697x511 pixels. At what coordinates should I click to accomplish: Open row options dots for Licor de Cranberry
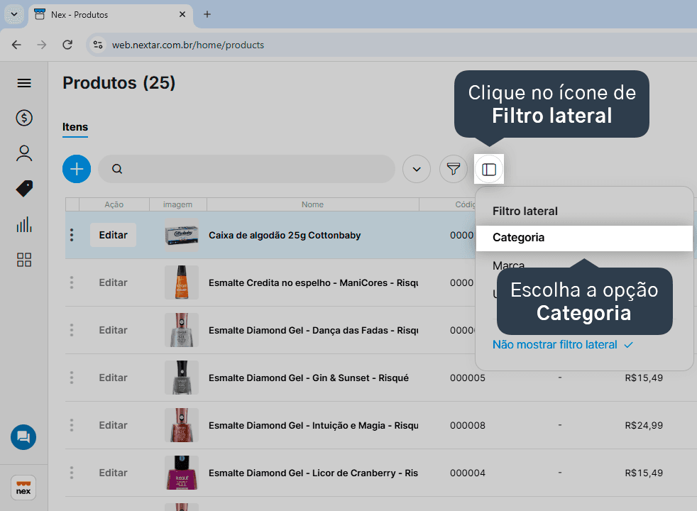point(72,473)
